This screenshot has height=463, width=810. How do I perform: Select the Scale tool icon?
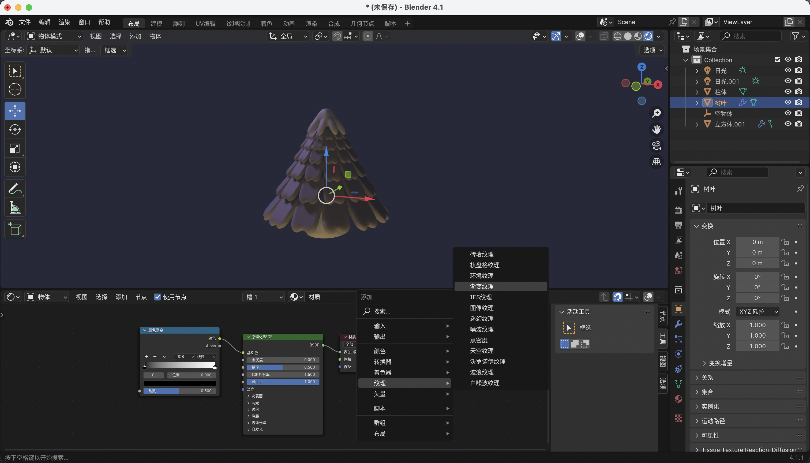[x=15, y=148]
